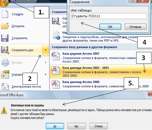The width and height of the screenshot is (152, 130).
Task: Choose Создать in the Office menu
Action: [x=17, y=14]
